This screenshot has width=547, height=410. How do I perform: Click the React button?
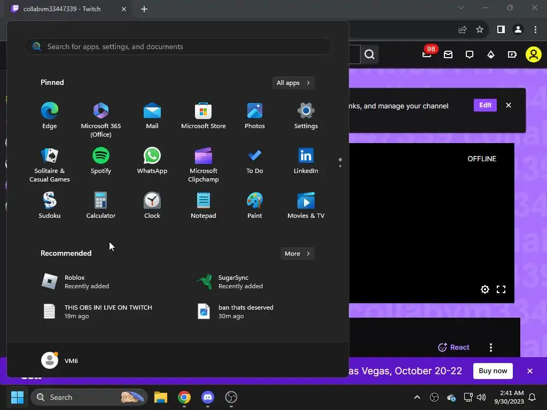(454, 347)
